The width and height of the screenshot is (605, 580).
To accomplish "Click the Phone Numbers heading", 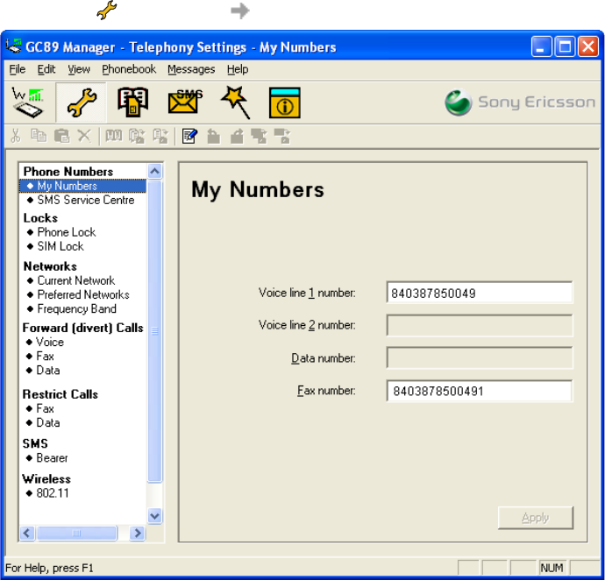I will 68,172.
